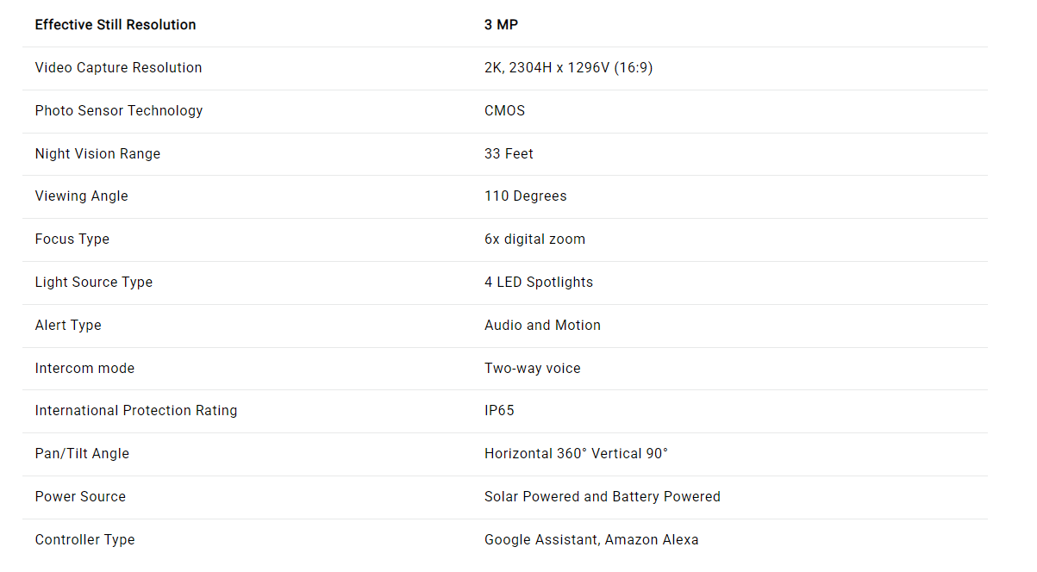Select the CMOS value text
Viewport: 1037px width, 572px height.
coord(504,111)
